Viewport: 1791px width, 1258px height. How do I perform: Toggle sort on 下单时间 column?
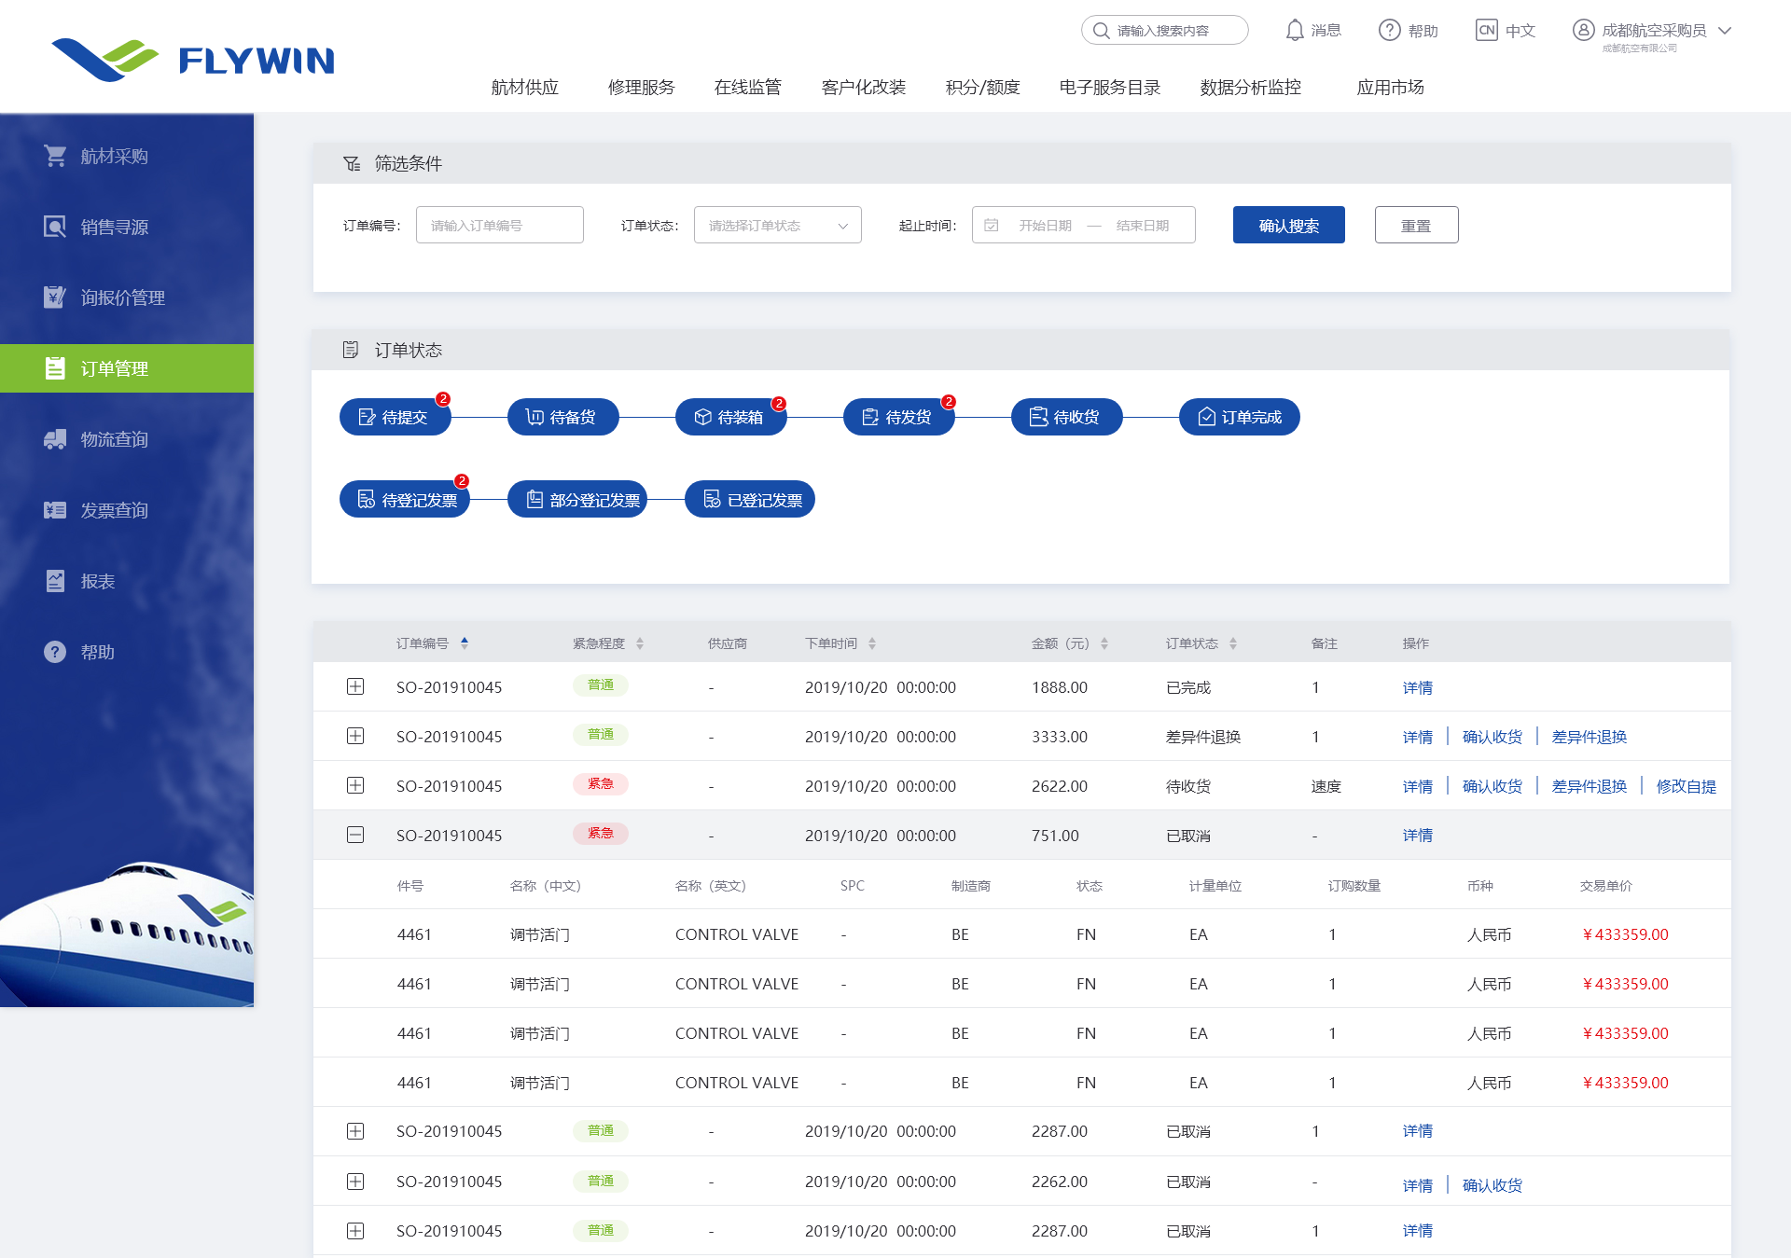coord(872,643)
